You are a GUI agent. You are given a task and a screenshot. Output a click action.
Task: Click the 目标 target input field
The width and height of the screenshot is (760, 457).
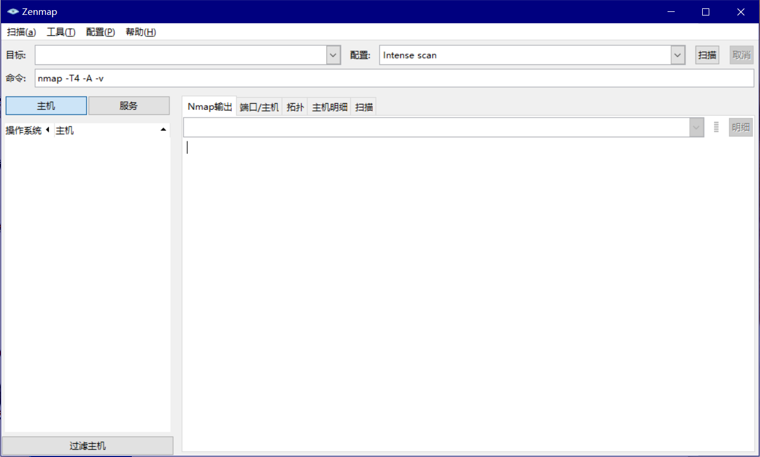pyautogui.click(x=181, y=55)
